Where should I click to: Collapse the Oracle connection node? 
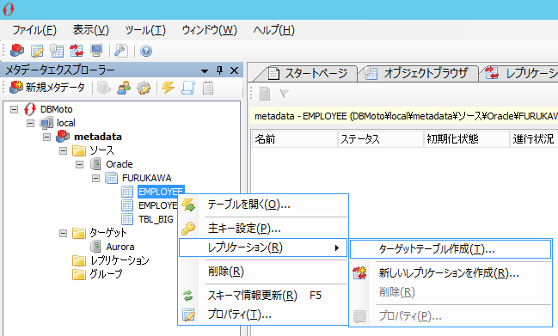[x=80, y=164]
